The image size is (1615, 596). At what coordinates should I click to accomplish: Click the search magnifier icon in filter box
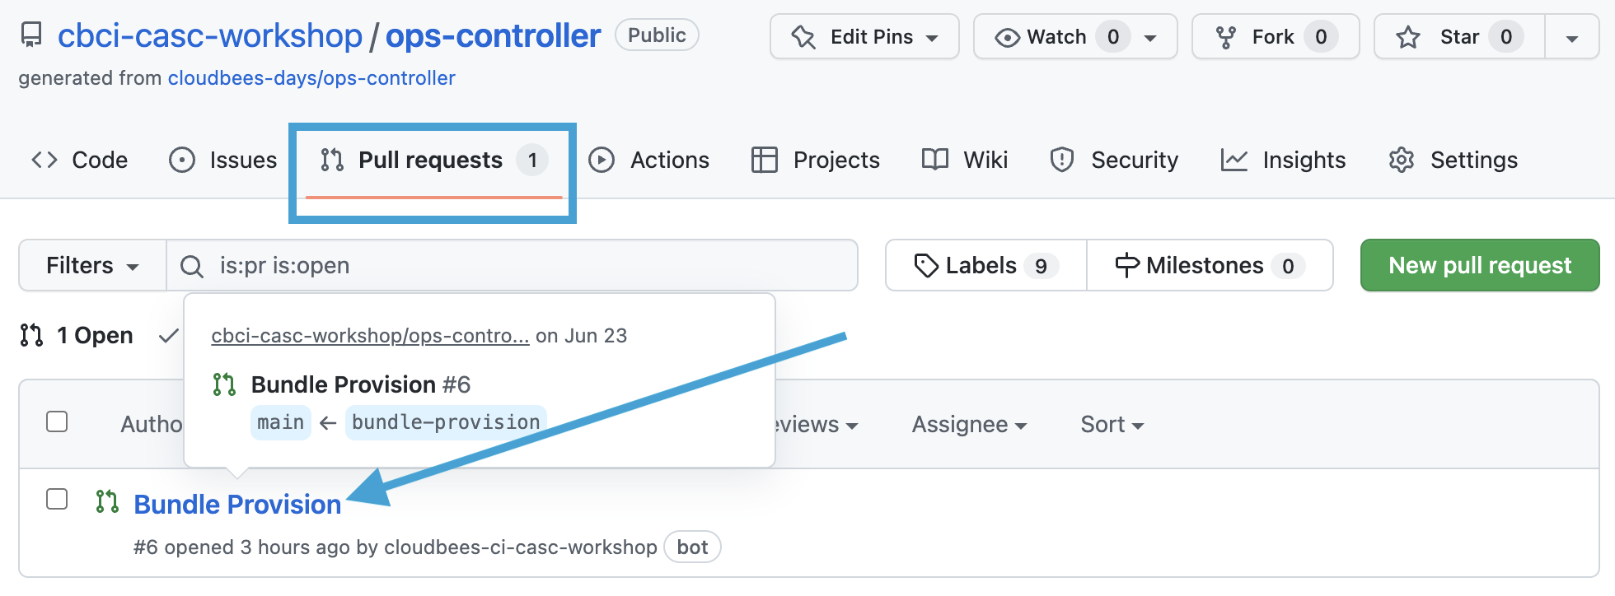tap(192, 266)
